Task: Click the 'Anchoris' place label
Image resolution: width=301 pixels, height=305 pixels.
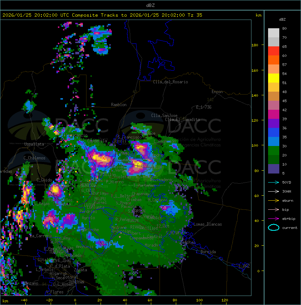Action: point(85,247)
